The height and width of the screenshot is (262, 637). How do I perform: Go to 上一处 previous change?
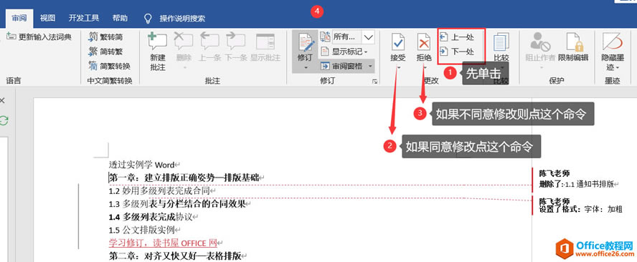coord(457,37)
